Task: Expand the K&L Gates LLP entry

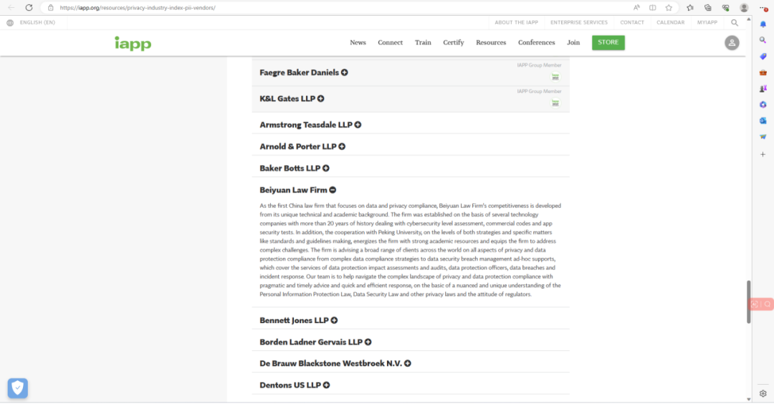Action: [x=321, y=99]
